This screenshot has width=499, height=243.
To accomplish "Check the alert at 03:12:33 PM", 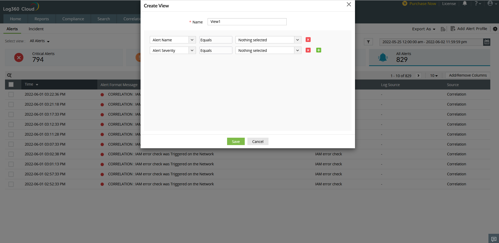I will pyautogui.click(x=11, y=125).
